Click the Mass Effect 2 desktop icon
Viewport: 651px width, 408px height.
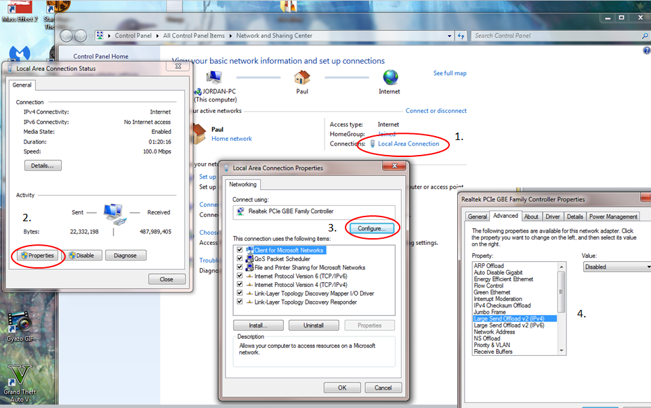(20, 12)
